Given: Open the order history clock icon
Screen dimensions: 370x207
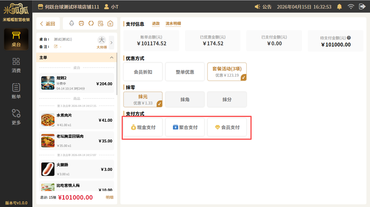Looking at the screenshot, I should coord(101,23).
